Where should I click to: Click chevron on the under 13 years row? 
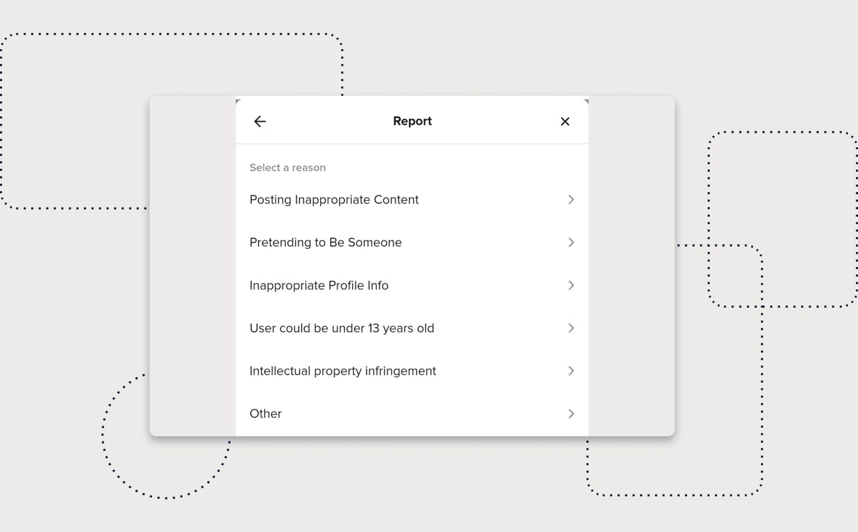(571, 328)
